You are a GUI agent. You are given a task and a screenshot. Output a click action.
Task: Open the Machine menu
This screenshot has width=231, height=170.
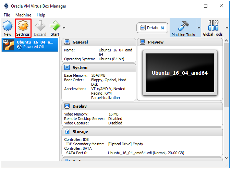(x=23, y=15)
